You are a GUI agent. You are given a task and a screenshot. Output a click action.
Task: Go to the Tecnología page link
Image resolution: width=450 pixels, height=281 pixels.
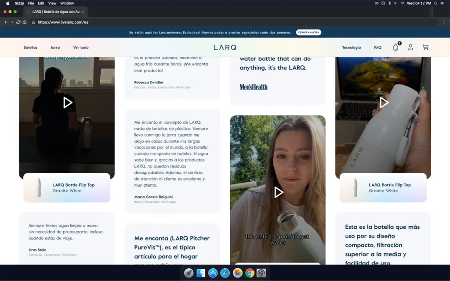pos(351,47)
